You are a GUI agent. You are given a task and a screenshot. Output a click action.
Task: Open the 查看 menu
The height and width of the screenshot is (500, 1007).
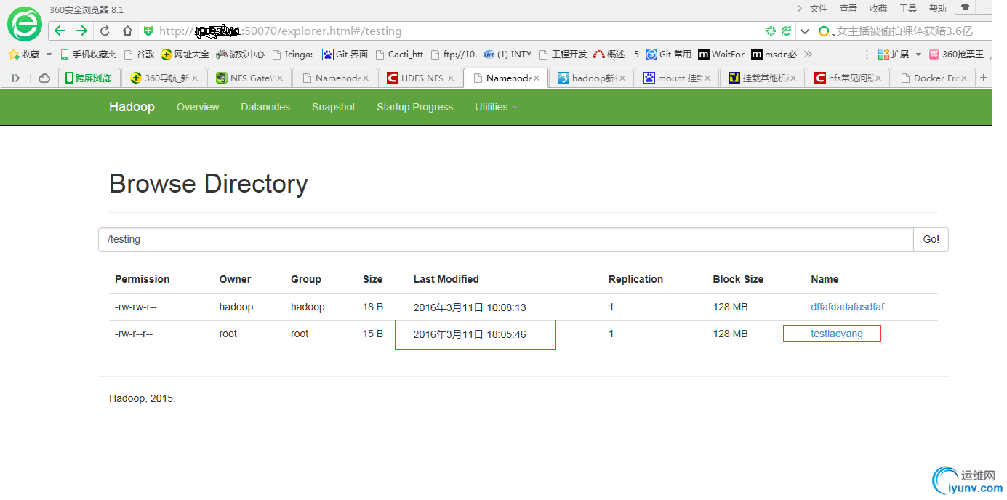pos(848,9)
